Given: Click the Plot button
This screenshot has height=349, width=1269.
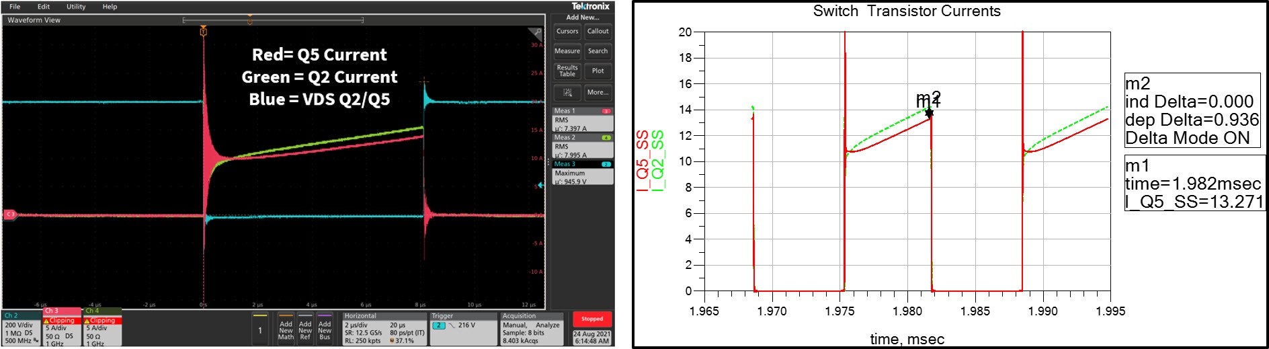Looking at the screenshot, I should click(598, 71).
